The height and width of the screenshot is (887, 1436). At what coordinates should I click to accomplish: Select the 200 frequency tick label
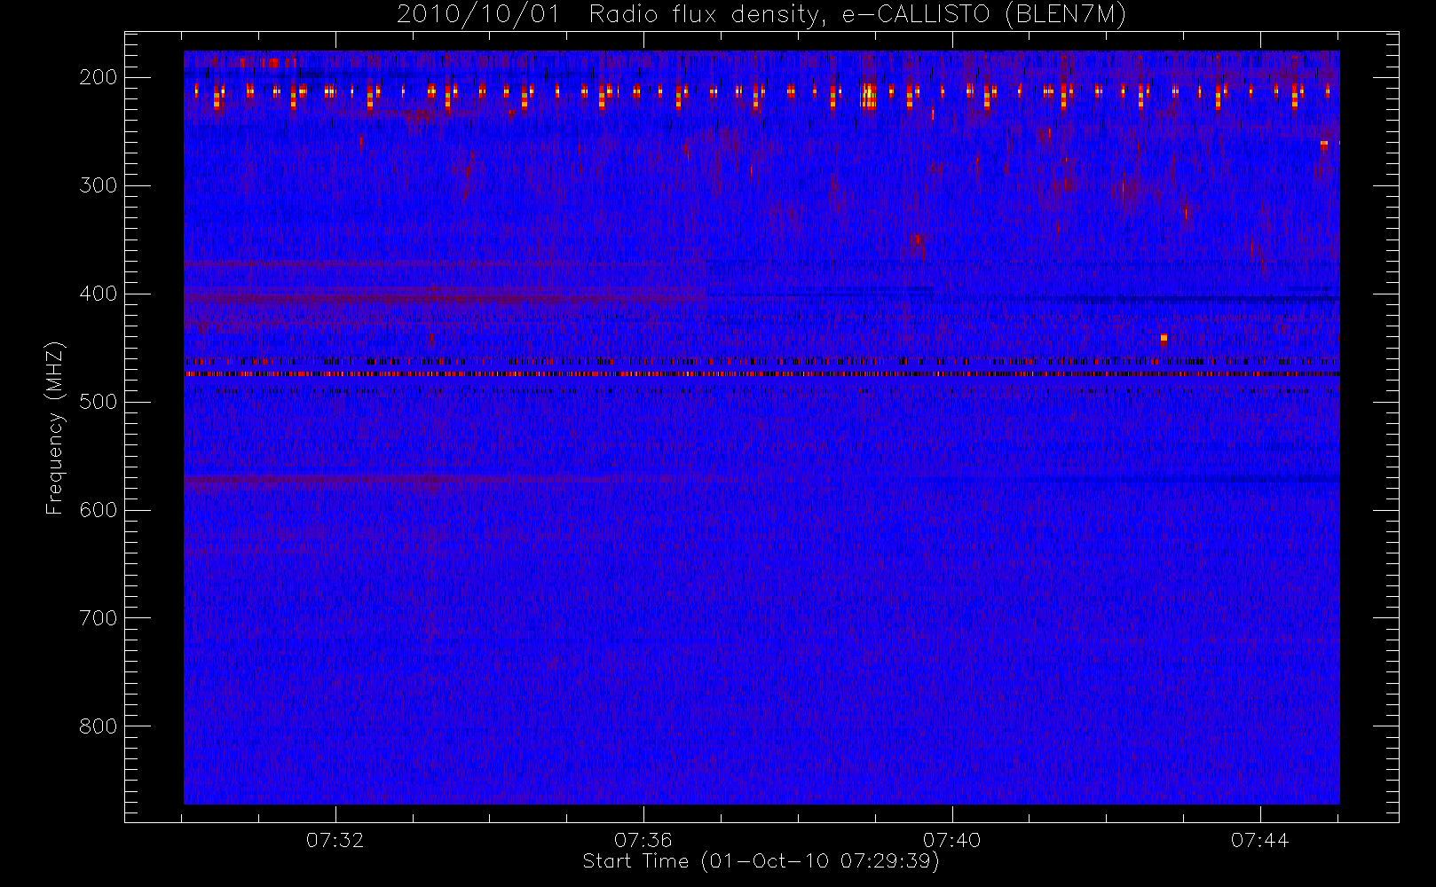[99, 77]
